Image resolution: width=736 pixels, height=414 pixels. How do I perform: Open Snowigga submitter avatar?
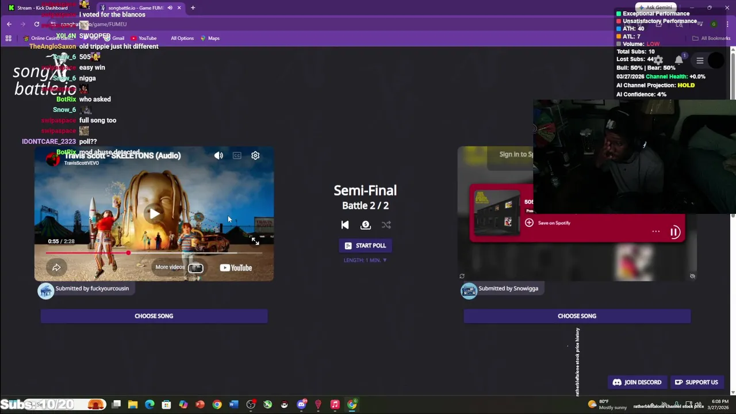click(x=469, y=290)
